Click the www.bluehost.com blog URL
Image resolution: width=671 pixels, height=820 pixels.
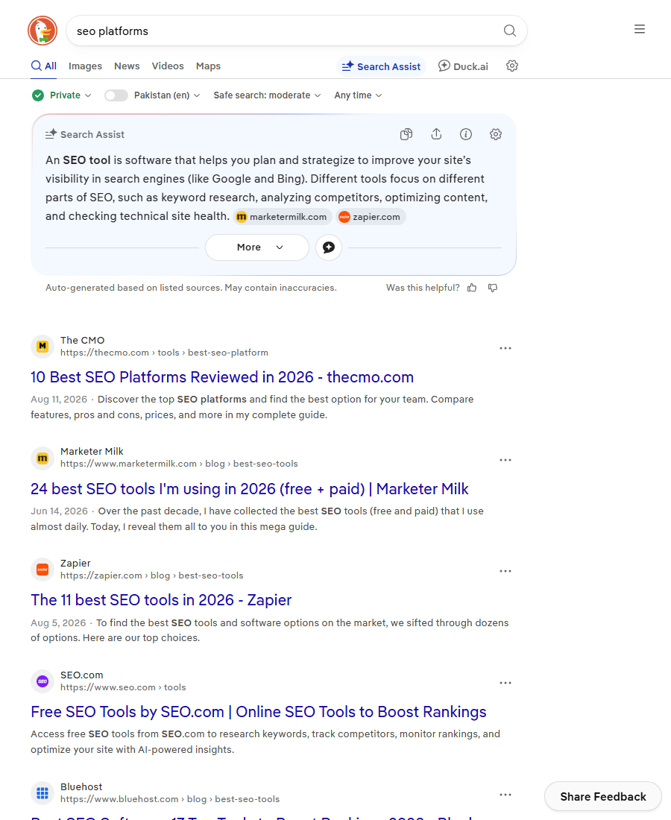pos(170,799)
